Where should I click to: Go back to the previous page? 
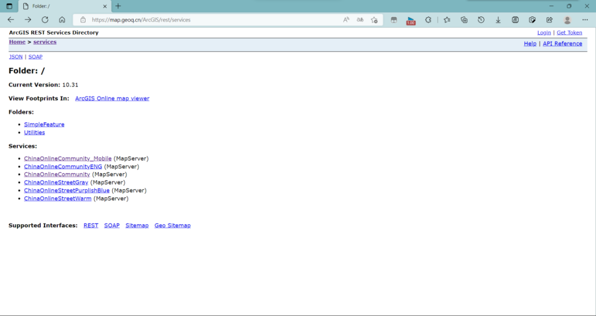click(10, 20)
